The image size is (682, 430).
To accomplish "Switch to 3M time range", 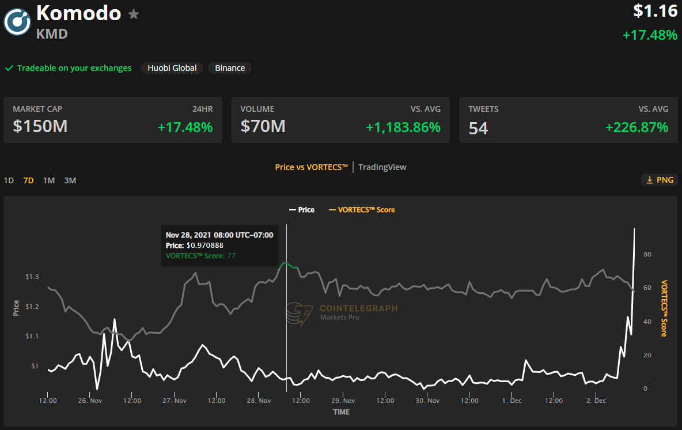I will tap(70, 180).
